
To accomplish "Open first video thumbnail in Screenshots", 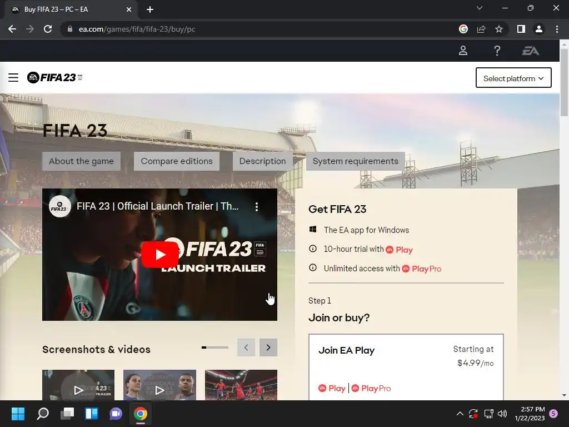I will coord(78,385).
